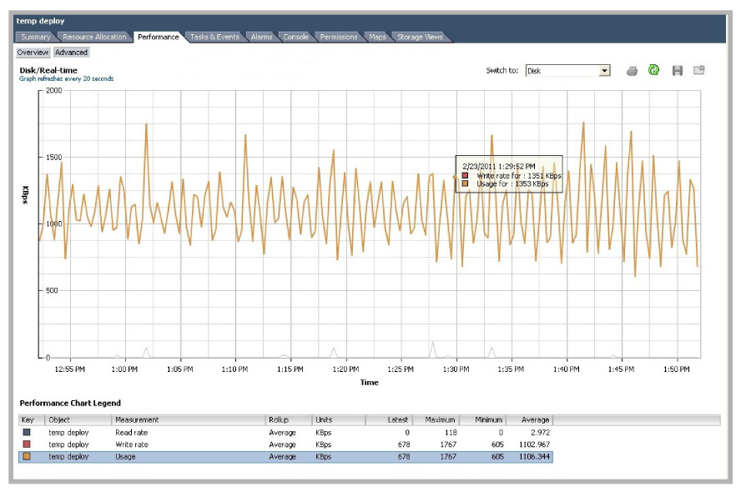Click the Overview button

tap(33, 53)
